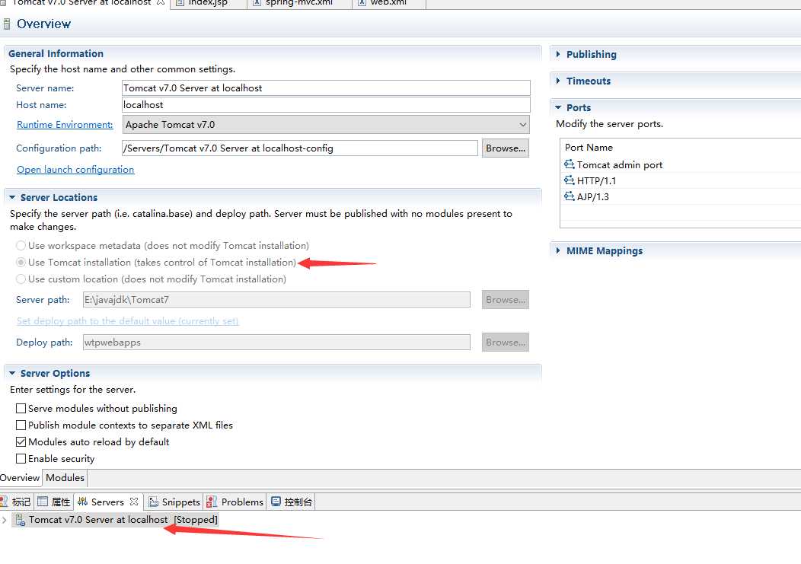Check Publish module contexts to separate XML files
This screenshot has width=801, height=564.
pyautogui.click(x=21, y=425)
